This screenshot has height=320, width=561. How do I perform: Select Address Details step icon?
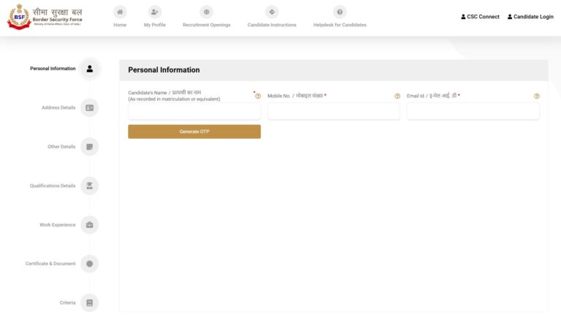(89, 107)
